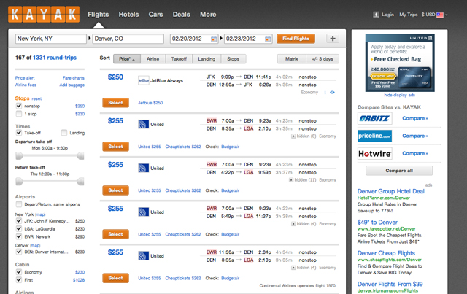Screen dimensions: 467x294
Task: Click the KAYAK logo
Action: [44, 15]
